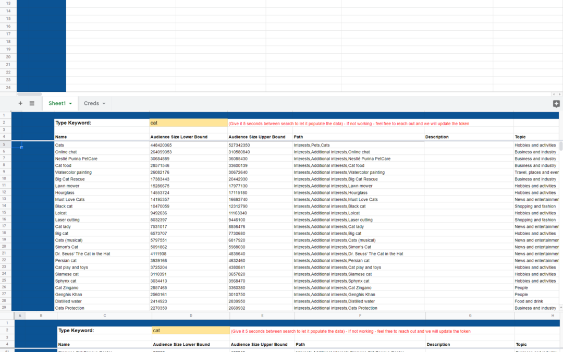The width and height of the screenshot is (563, 352).
Task: Click the Add Sheet plus icon
Action: (x=20, y=103)
